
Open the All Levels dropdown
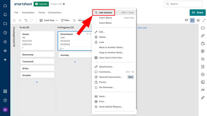coord(79,20)
